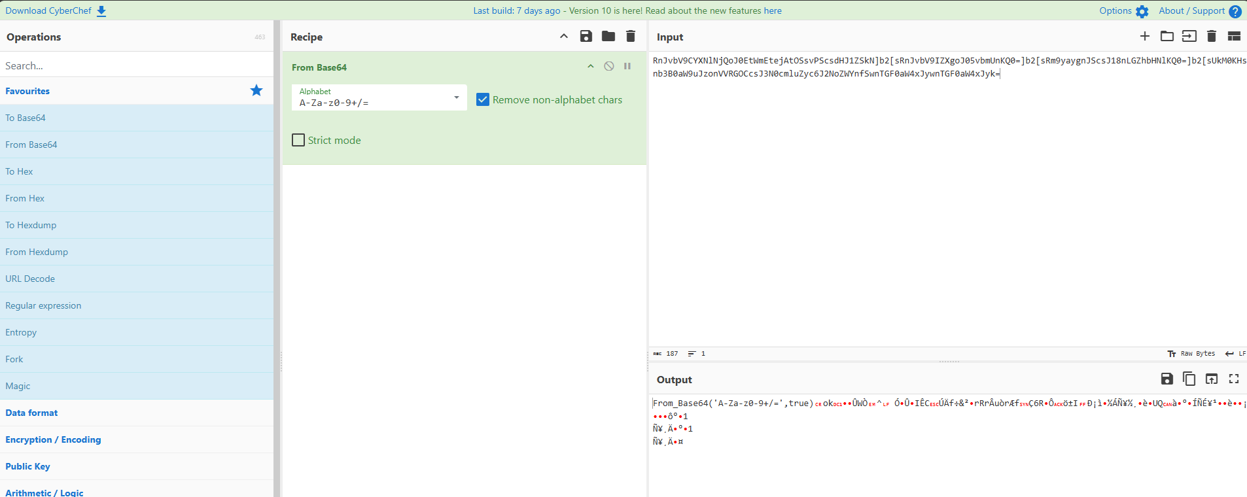The width and height of the screenshot is (1247, 497).
Task: Click the Options link
Action: click(x=1115, y=10)
